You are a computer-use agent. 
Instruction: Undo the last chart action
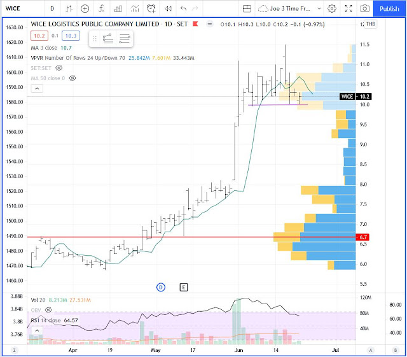[183, 9]
